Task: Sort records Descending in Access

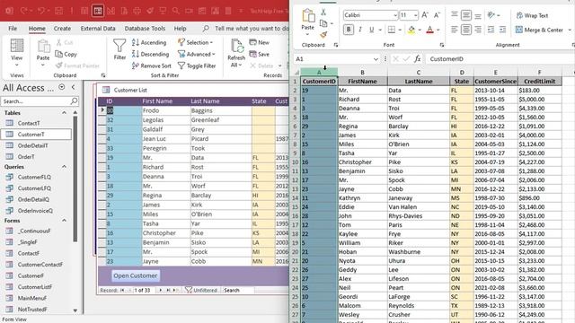Action: [x=150, y=54]
